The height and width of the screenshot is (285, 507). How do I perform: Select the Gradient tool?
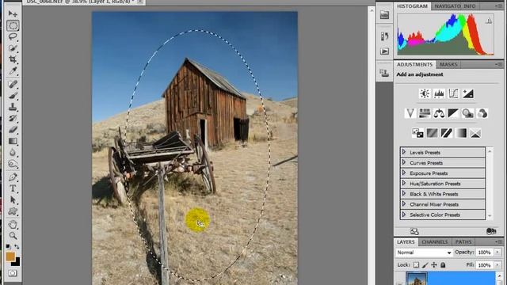tap(13, 141)
